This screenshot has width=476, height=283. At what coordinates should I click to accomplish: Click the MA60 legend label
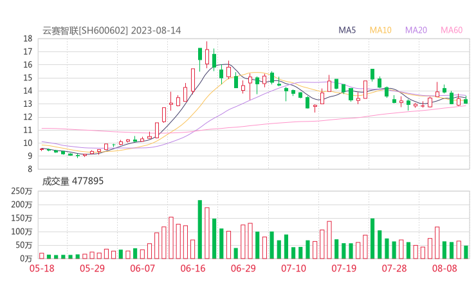tap(452, 30)
